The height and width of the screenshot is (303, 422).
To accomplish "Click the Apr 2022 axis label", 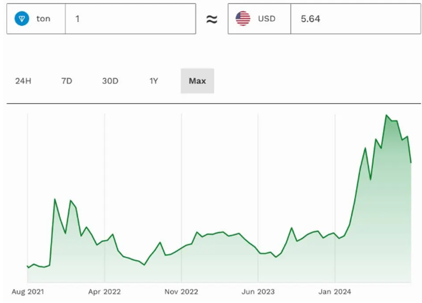I will [x=104, y=292].
